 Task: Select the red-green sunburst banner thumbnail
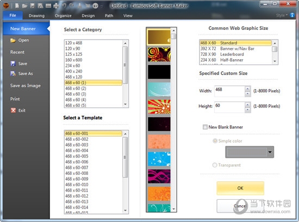[159, 107]
